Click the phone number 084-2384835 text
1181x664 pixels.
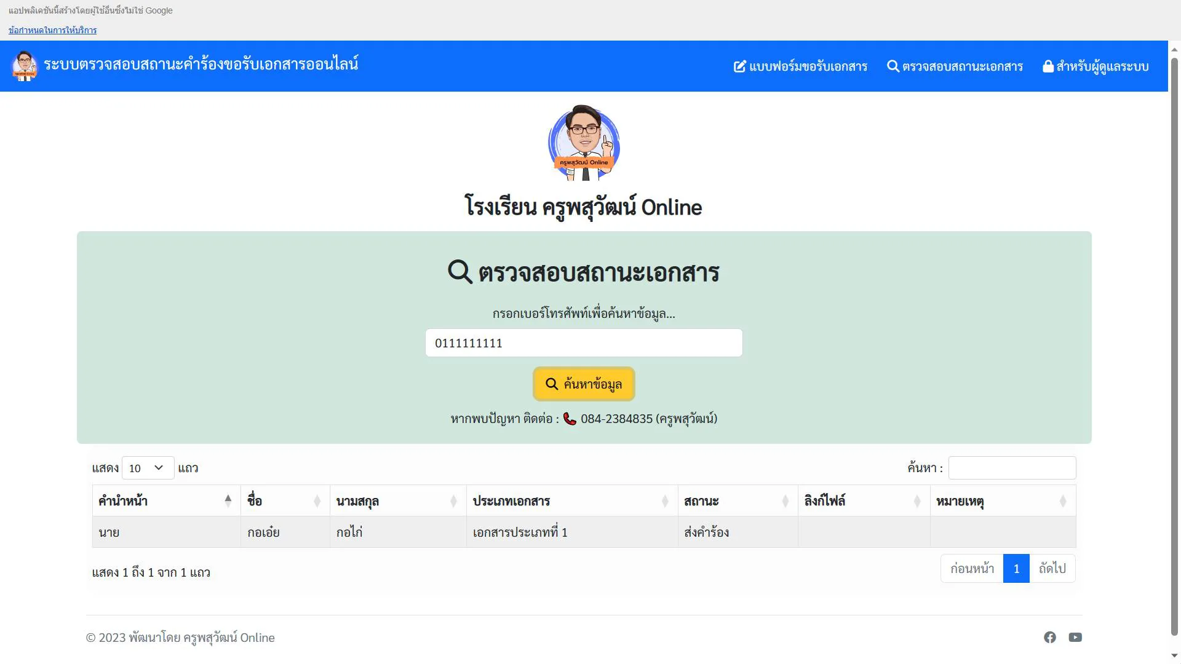point(616,419)
